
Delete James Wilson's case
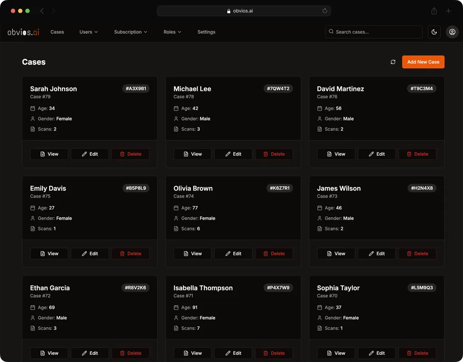click(x=417, y=254)
